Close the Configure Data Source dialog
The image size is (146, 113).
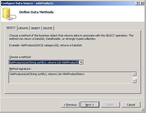click(142, 3)
